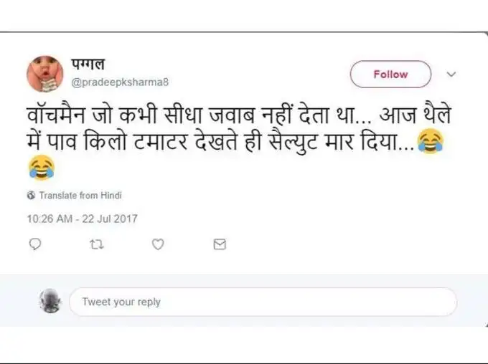The image size is (488, 364).
Task: Open the 10:26 AM - 22 Jul 2017 timestamp
Action: click(x=82, y=218)
